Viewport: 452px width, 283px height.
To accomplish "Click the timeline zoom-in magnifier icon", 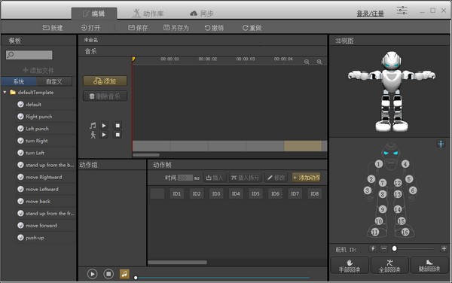I will click(x=319, y=62).
